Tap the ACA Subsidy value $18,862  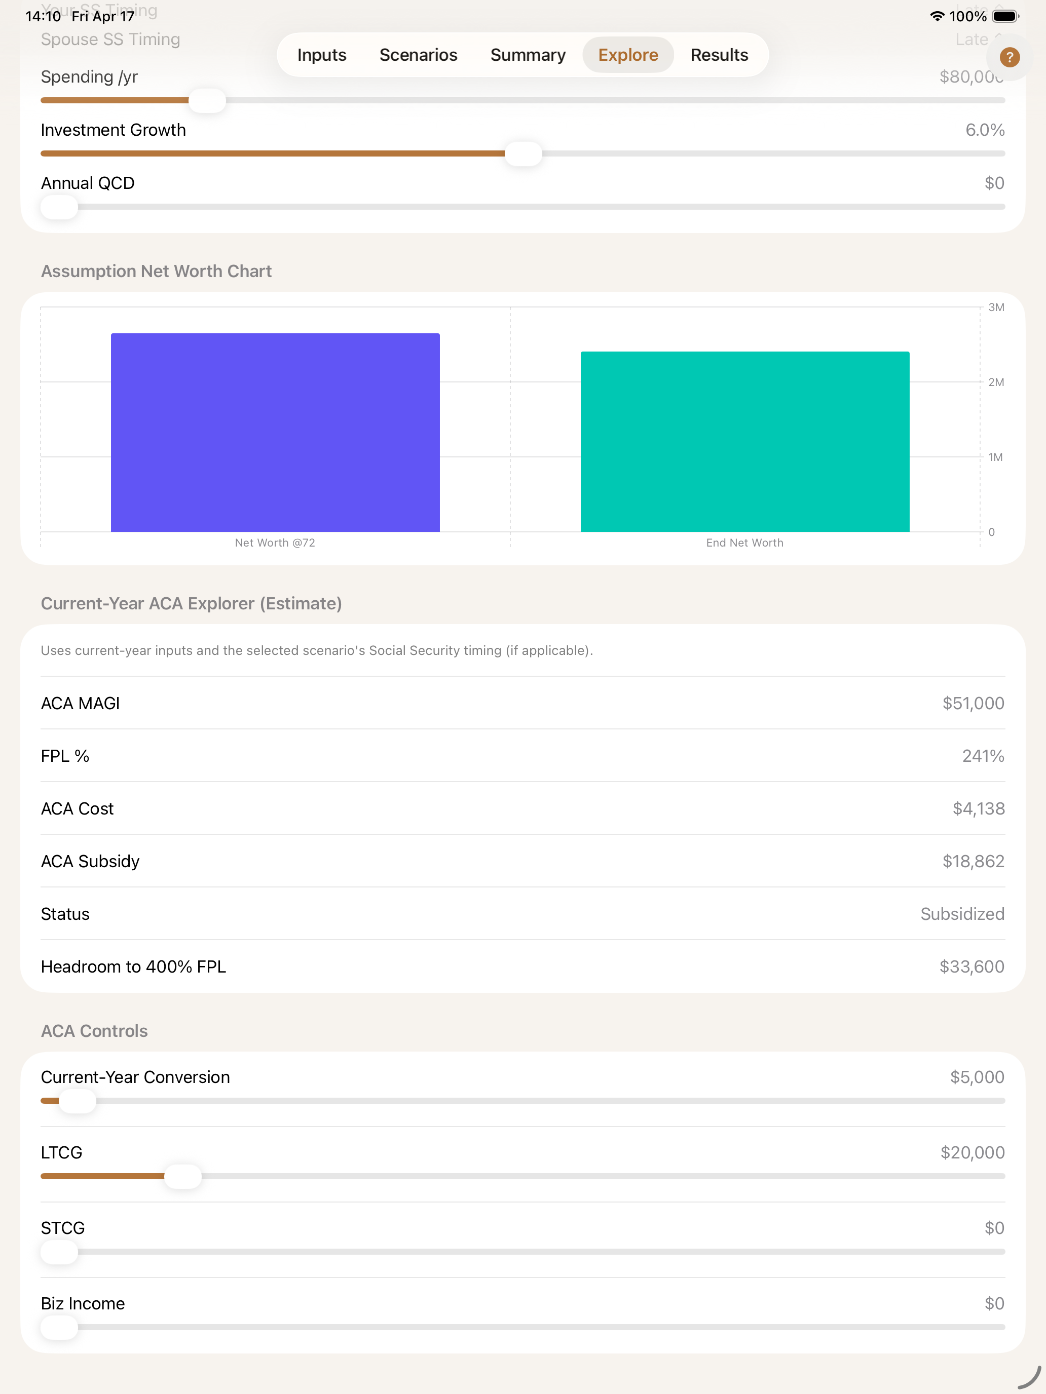tap(973, 862)
